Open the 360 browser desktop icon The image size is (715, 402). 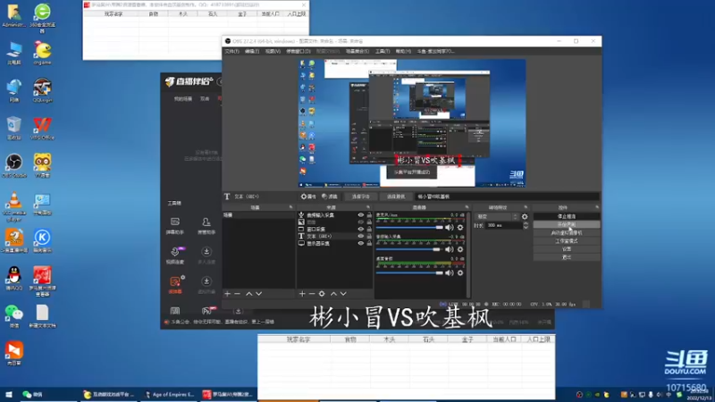click(x=42, y=17)
